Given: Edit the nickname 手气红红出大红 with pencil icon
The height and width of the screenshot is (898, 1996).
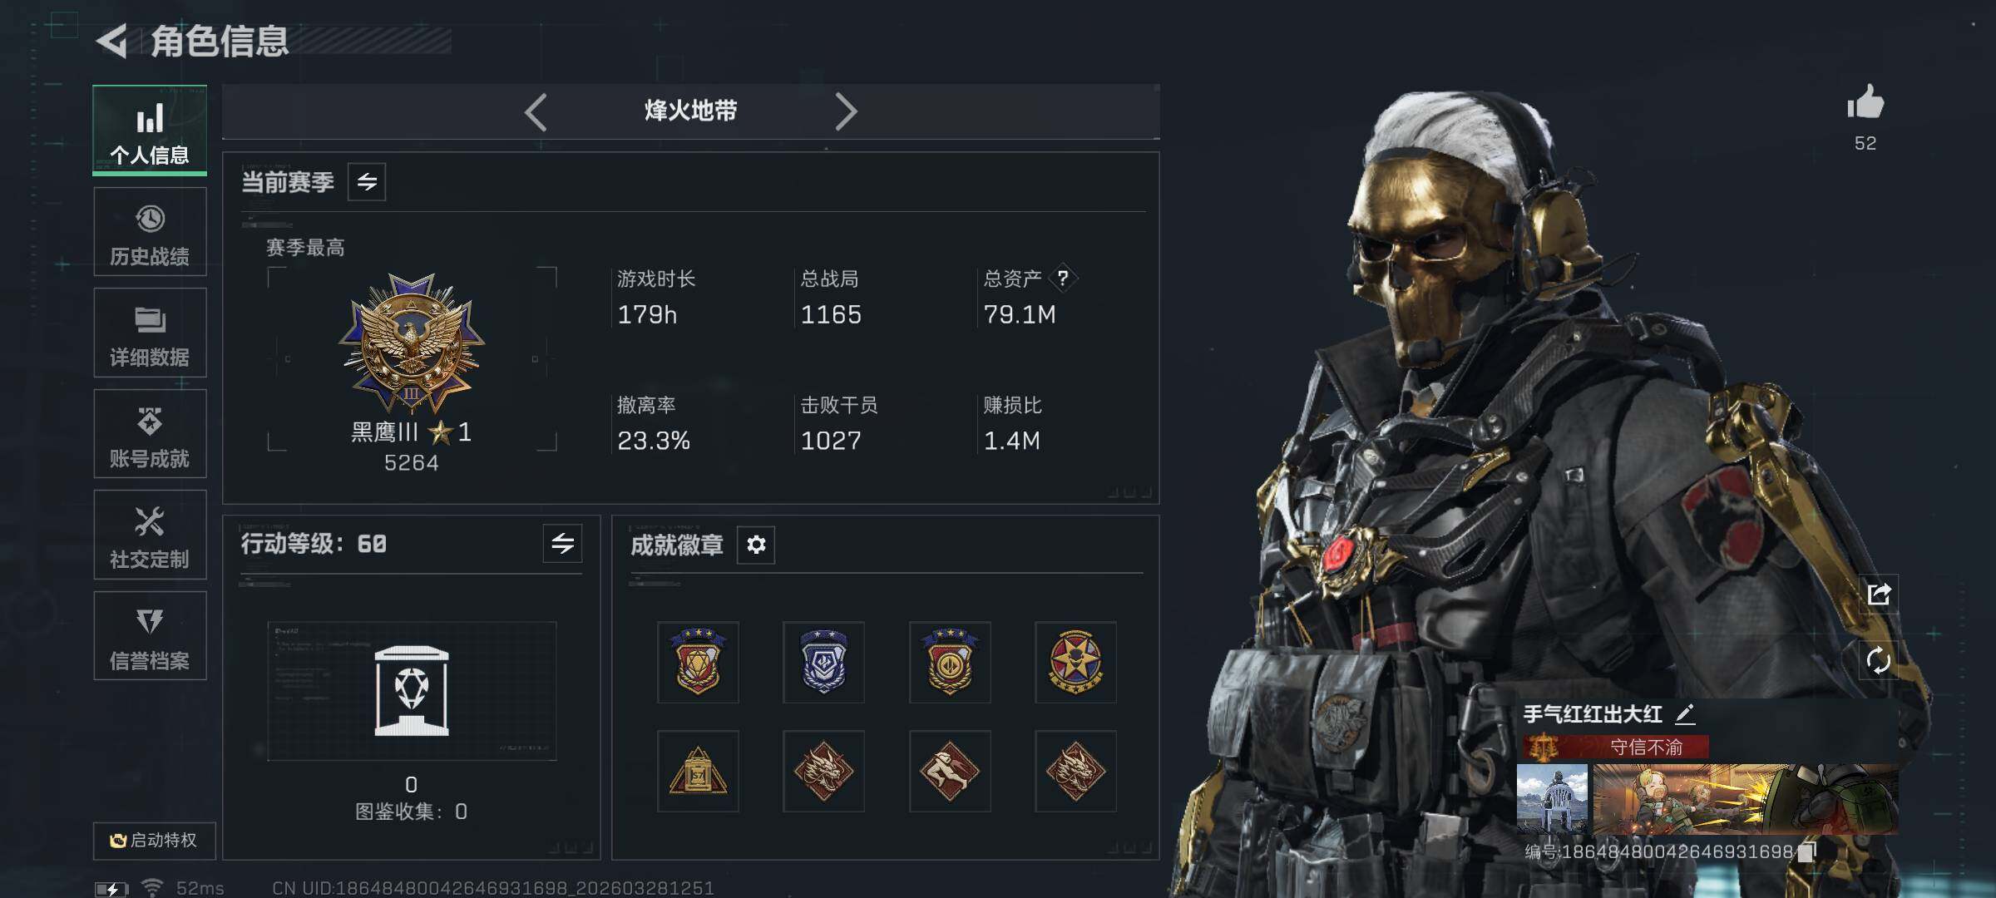Looking at the screenshot, I should [x=1684, y=713].
